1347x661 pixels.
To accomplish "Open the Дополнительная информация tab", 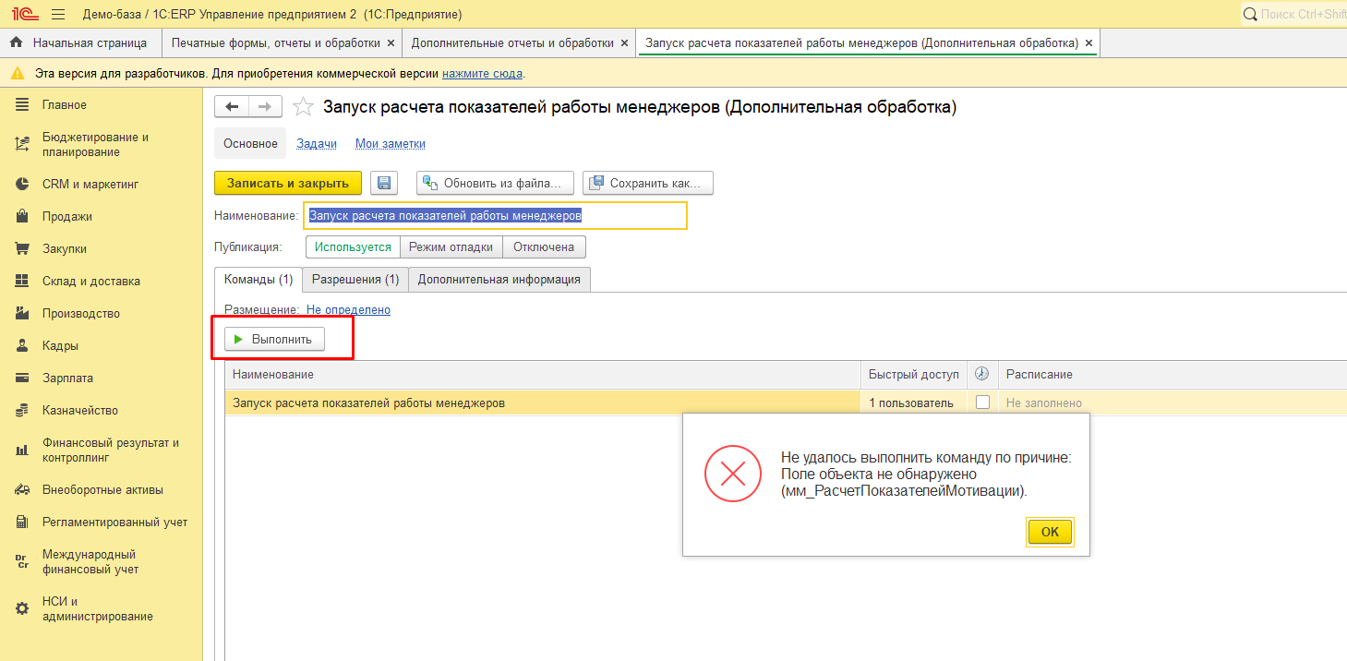I will [499, 279].
